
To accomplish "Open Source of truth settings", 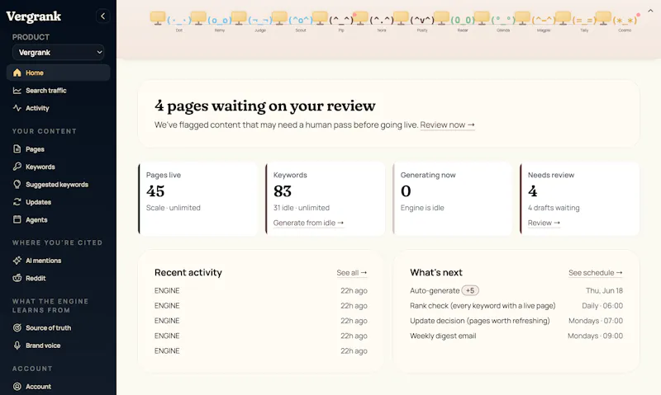I will click(58, 327).
